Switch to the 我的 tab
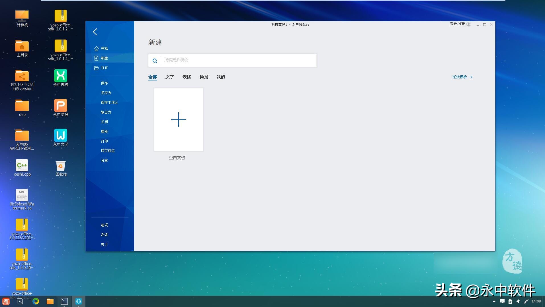 coord(221,77)
